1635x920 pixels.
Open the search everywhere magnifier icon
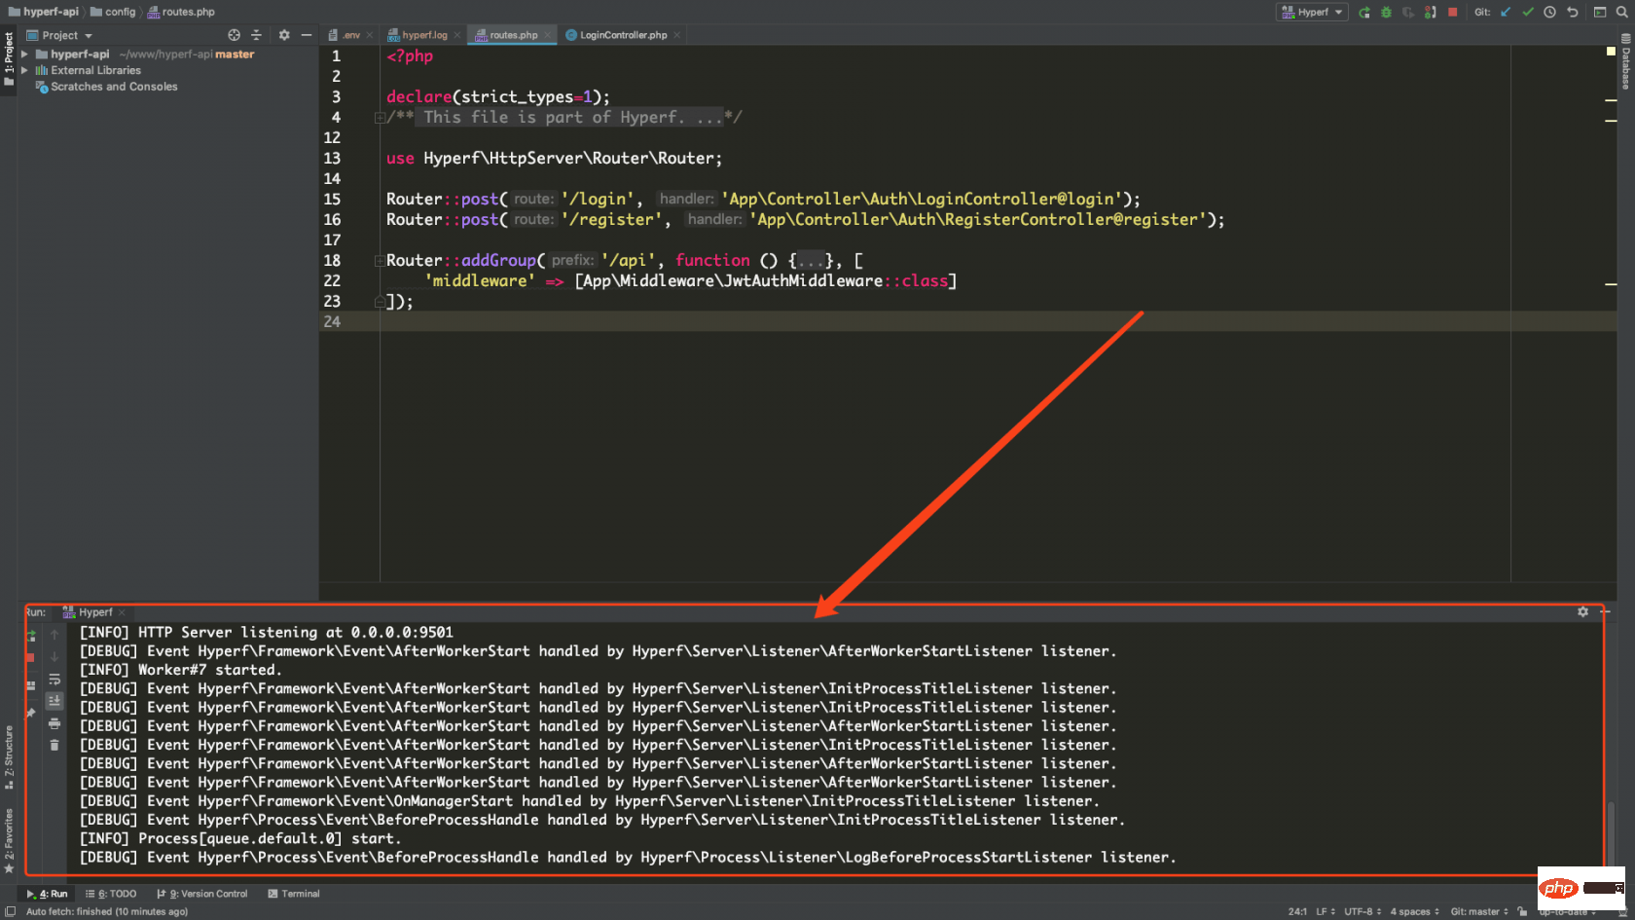[x=1621, y=12]
